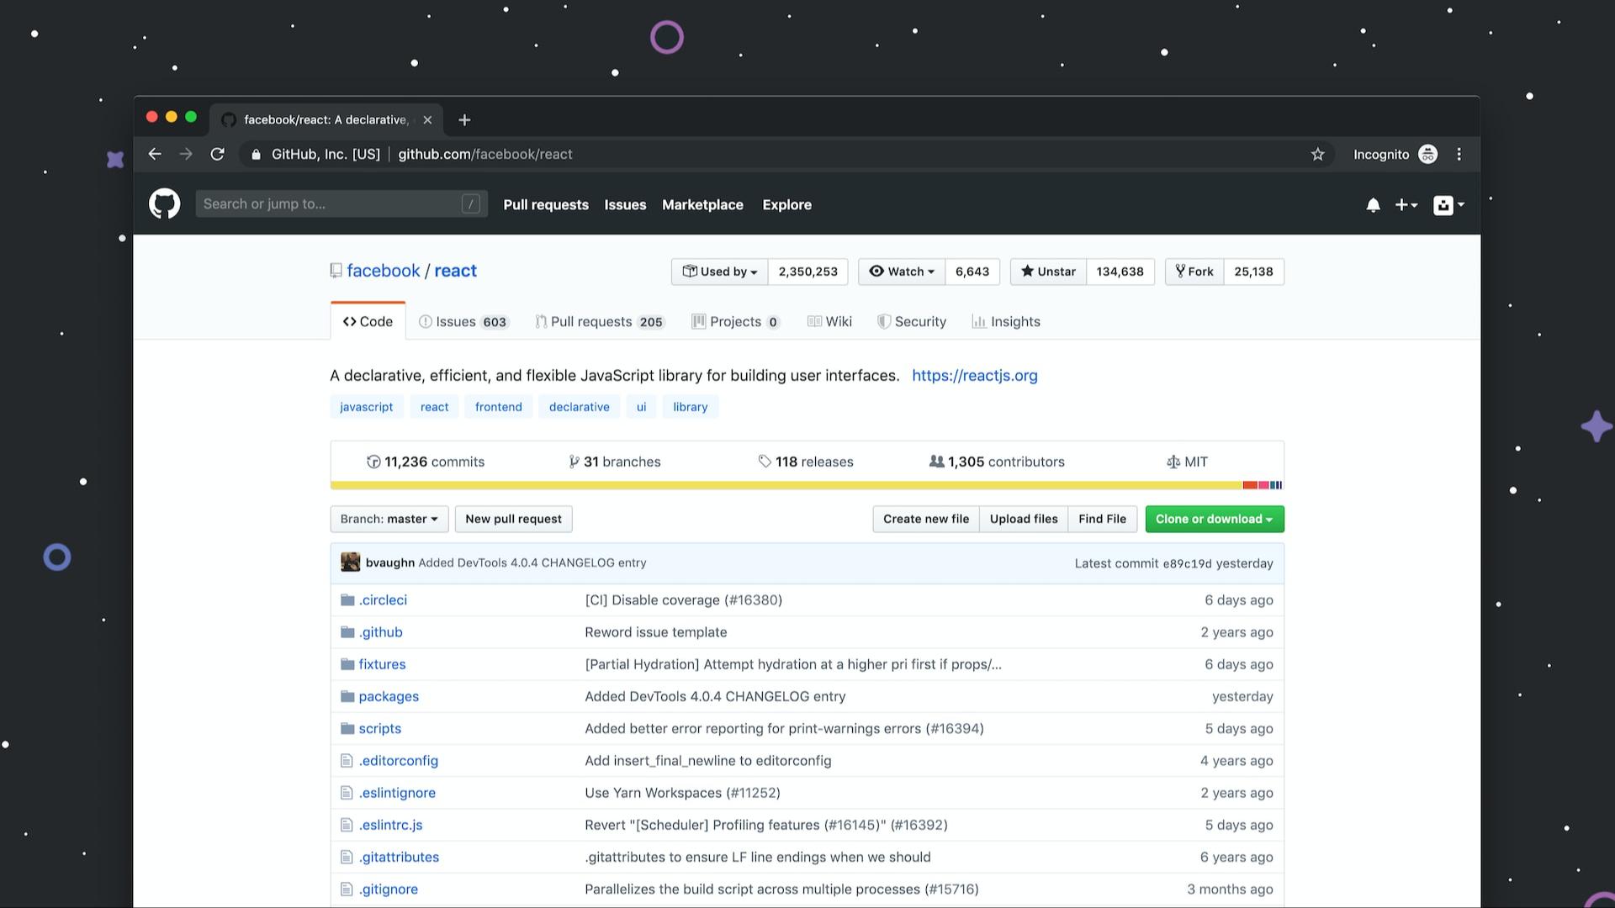This screenshot has height=908, width=1615.
Task: Click the notifications bell icon
Action: click(1374, 204)
